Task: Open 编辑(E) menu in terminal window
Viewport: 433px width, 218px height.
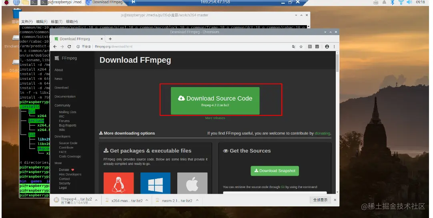Action: pos(42,22)
